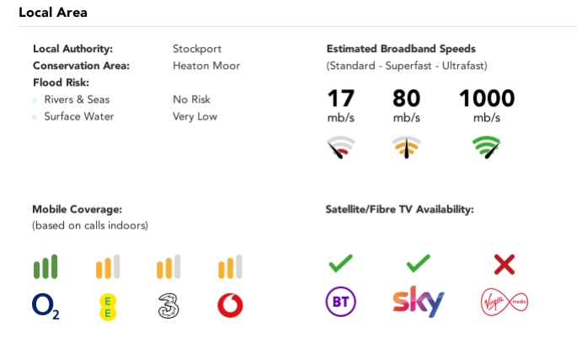The width and height of the screenshot is (577, 349).
Task: Click the EE signal bars indicator
Action: point(108,267)
